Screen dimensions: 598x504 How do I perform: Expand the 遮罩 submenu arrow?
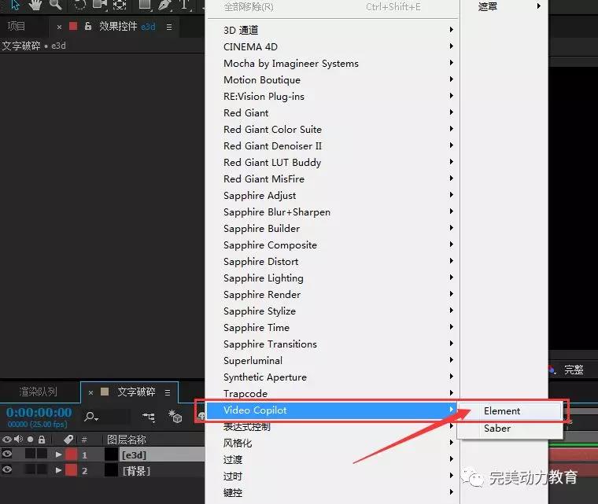coord(539,6)
